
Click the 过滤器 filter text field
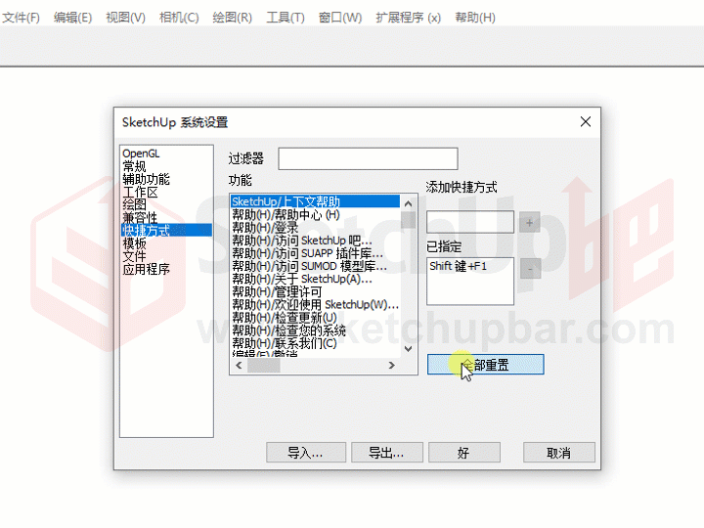(368, 158)
